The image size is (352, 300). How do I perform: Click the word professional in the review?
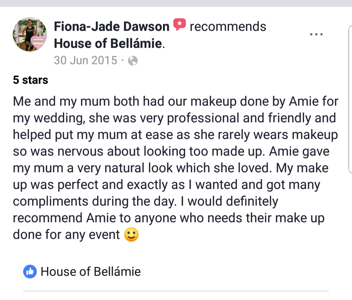pos(203,118)
